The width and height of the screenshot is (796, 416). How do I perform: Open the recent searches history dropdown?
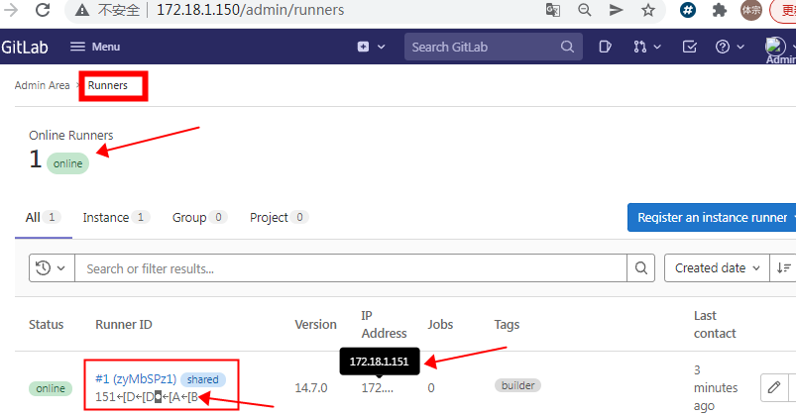point(52,267)
